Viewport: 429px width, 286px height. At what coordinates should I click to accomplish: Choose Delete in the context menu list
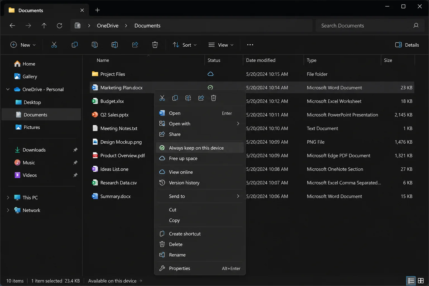200,244
